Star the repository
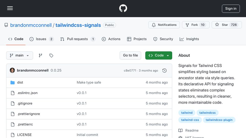Screen dimensions: 246x138 tap(227, 25)
